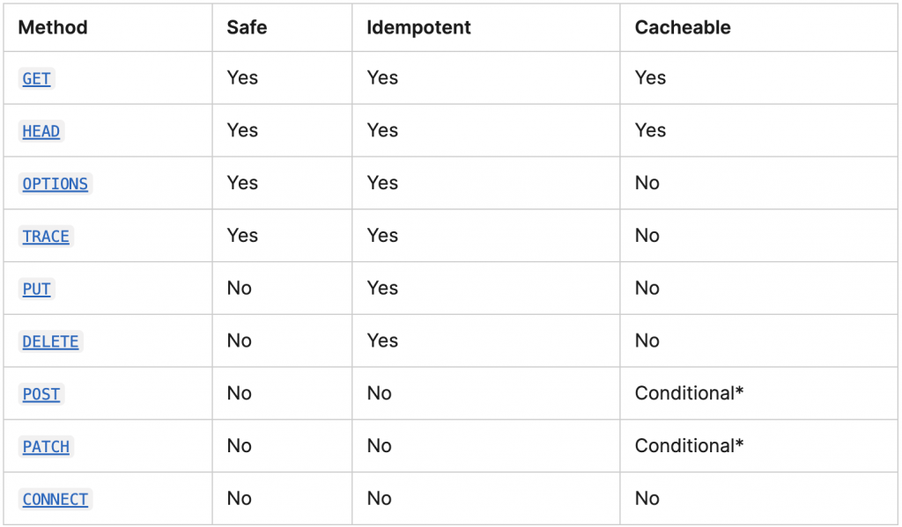Image resolution: width=902 pixels, height=527 pixels.
Task: Click the Cacheable column header
Action: pyautogui.click(x=683, y=27)
